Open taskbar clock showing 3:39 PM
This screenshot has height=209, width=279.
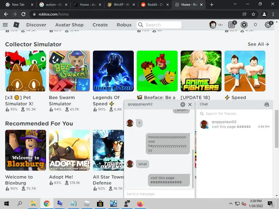[x=256, y=204]
